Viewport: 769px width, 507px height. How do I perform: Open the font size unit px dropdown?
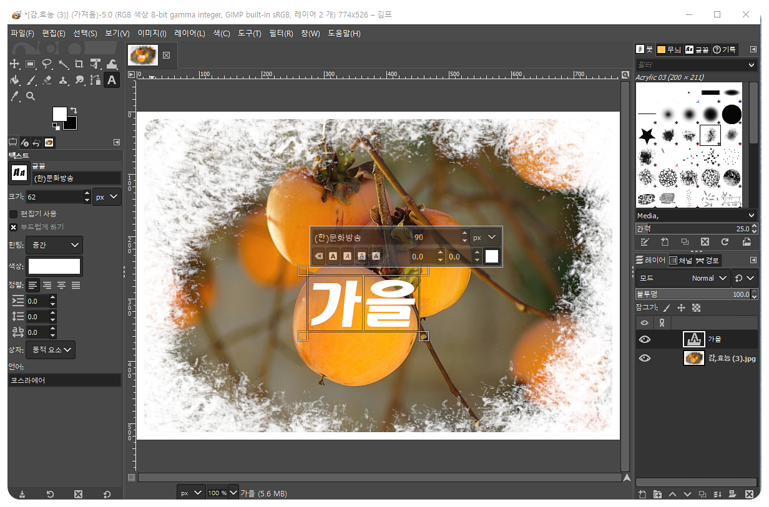pos(107,196)
